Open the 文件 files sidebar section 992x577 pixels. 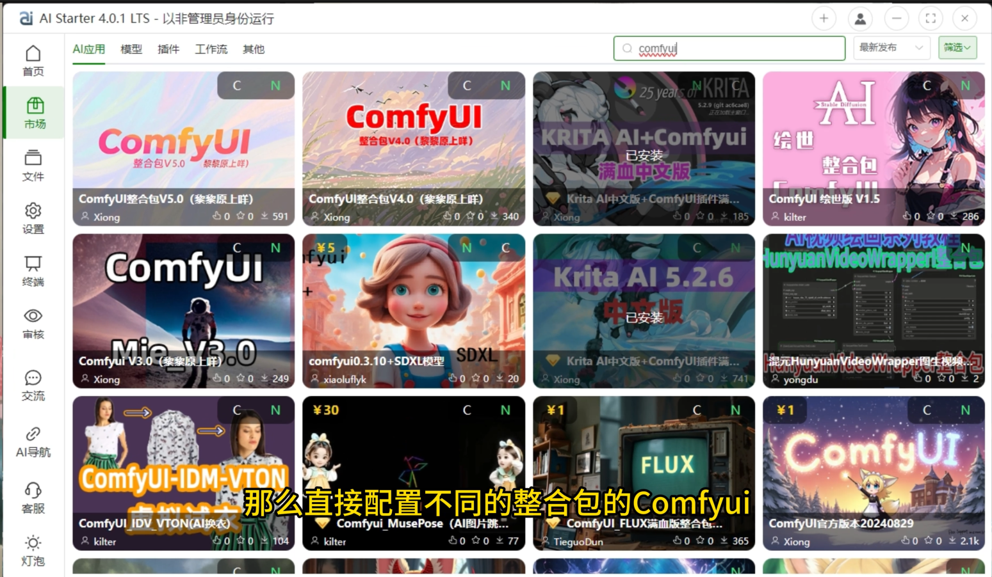tap(33, 166)
